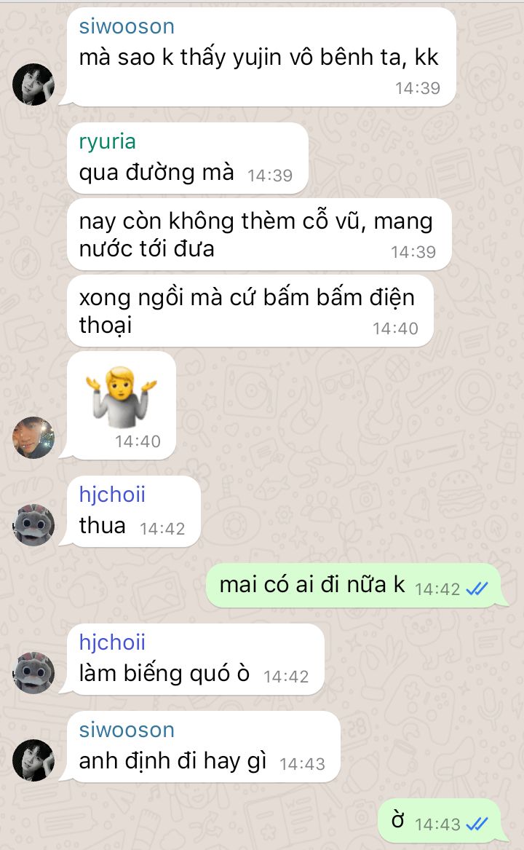Tap the ryuria sender name label
This screenshot has height=850, width=524.
tap(107, 141)
